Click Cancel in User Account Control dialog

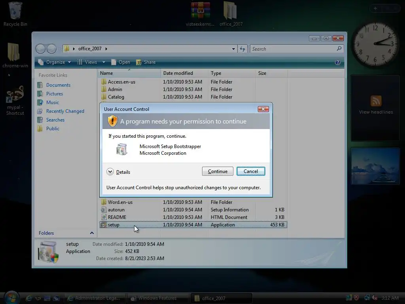coord(250,171)
